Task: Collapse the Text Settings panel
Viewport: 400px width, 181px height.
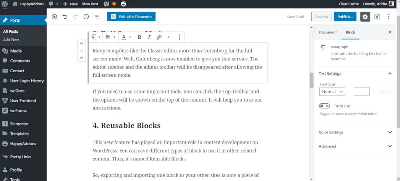Action: point(355,74)
